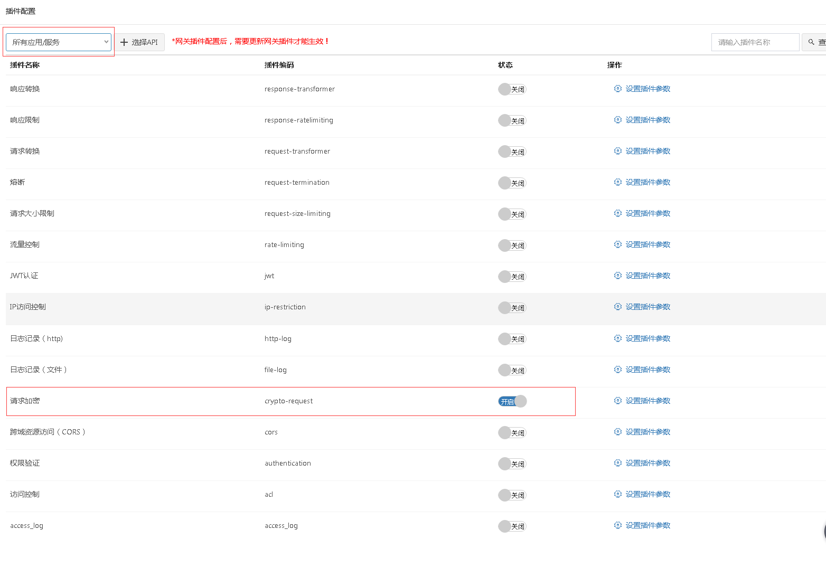Click gear icon for crypto-request plugin
Image resolution: width=826 pixels, height=577 pixels.
(x=617, y=401)
